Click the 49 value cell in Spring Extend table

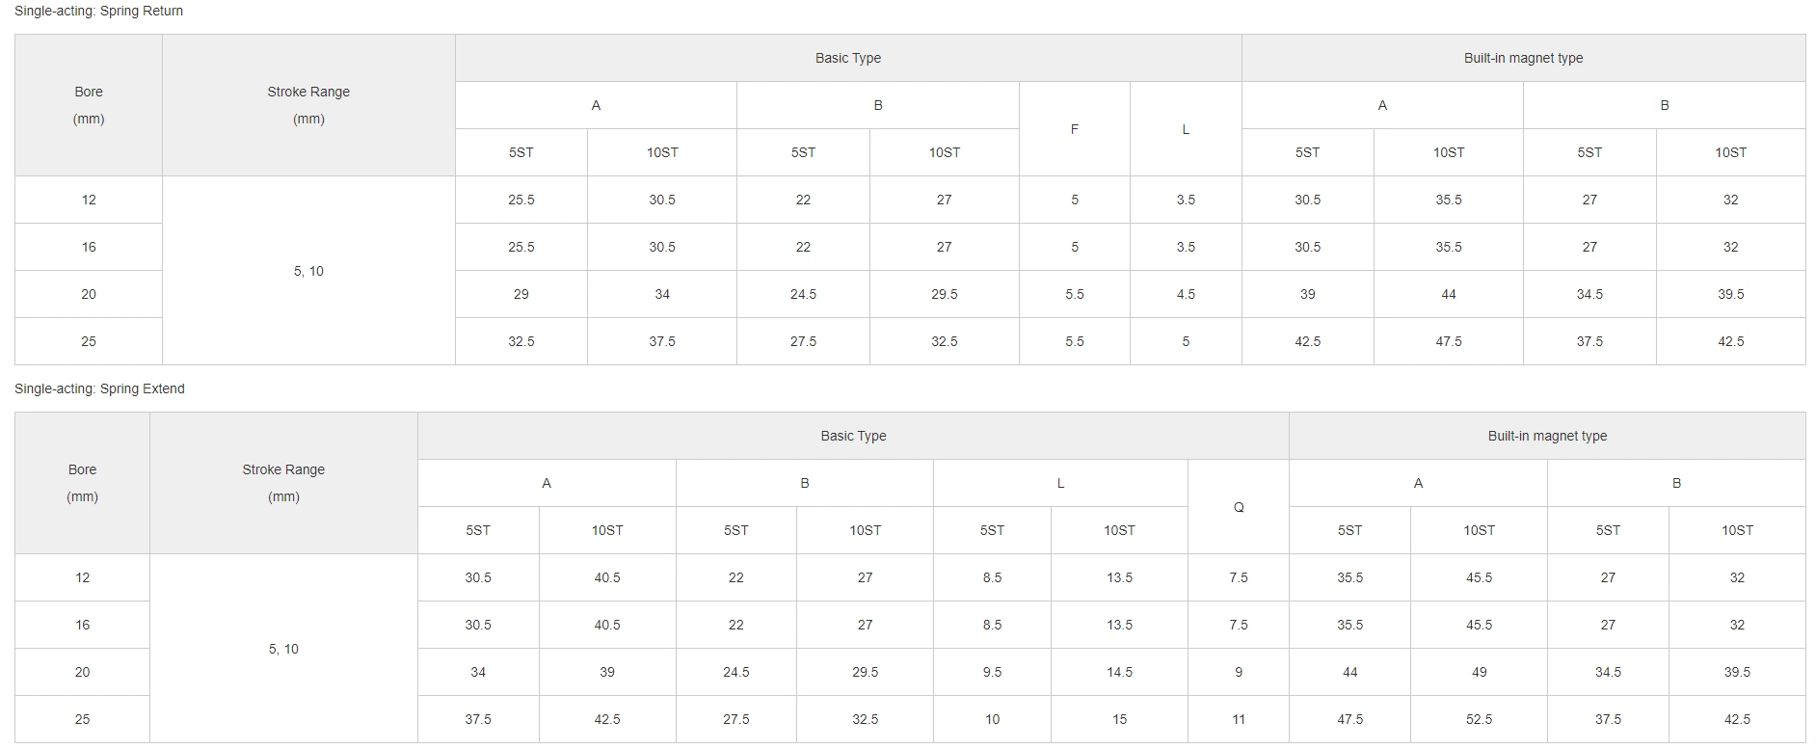(1478, 672)
